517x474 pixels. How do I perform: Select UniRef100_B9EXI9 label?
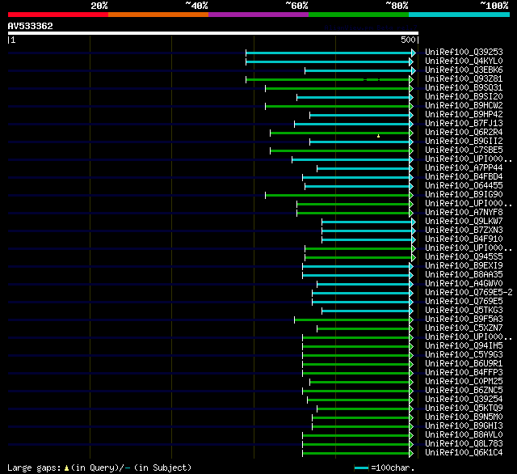[464, 266]
